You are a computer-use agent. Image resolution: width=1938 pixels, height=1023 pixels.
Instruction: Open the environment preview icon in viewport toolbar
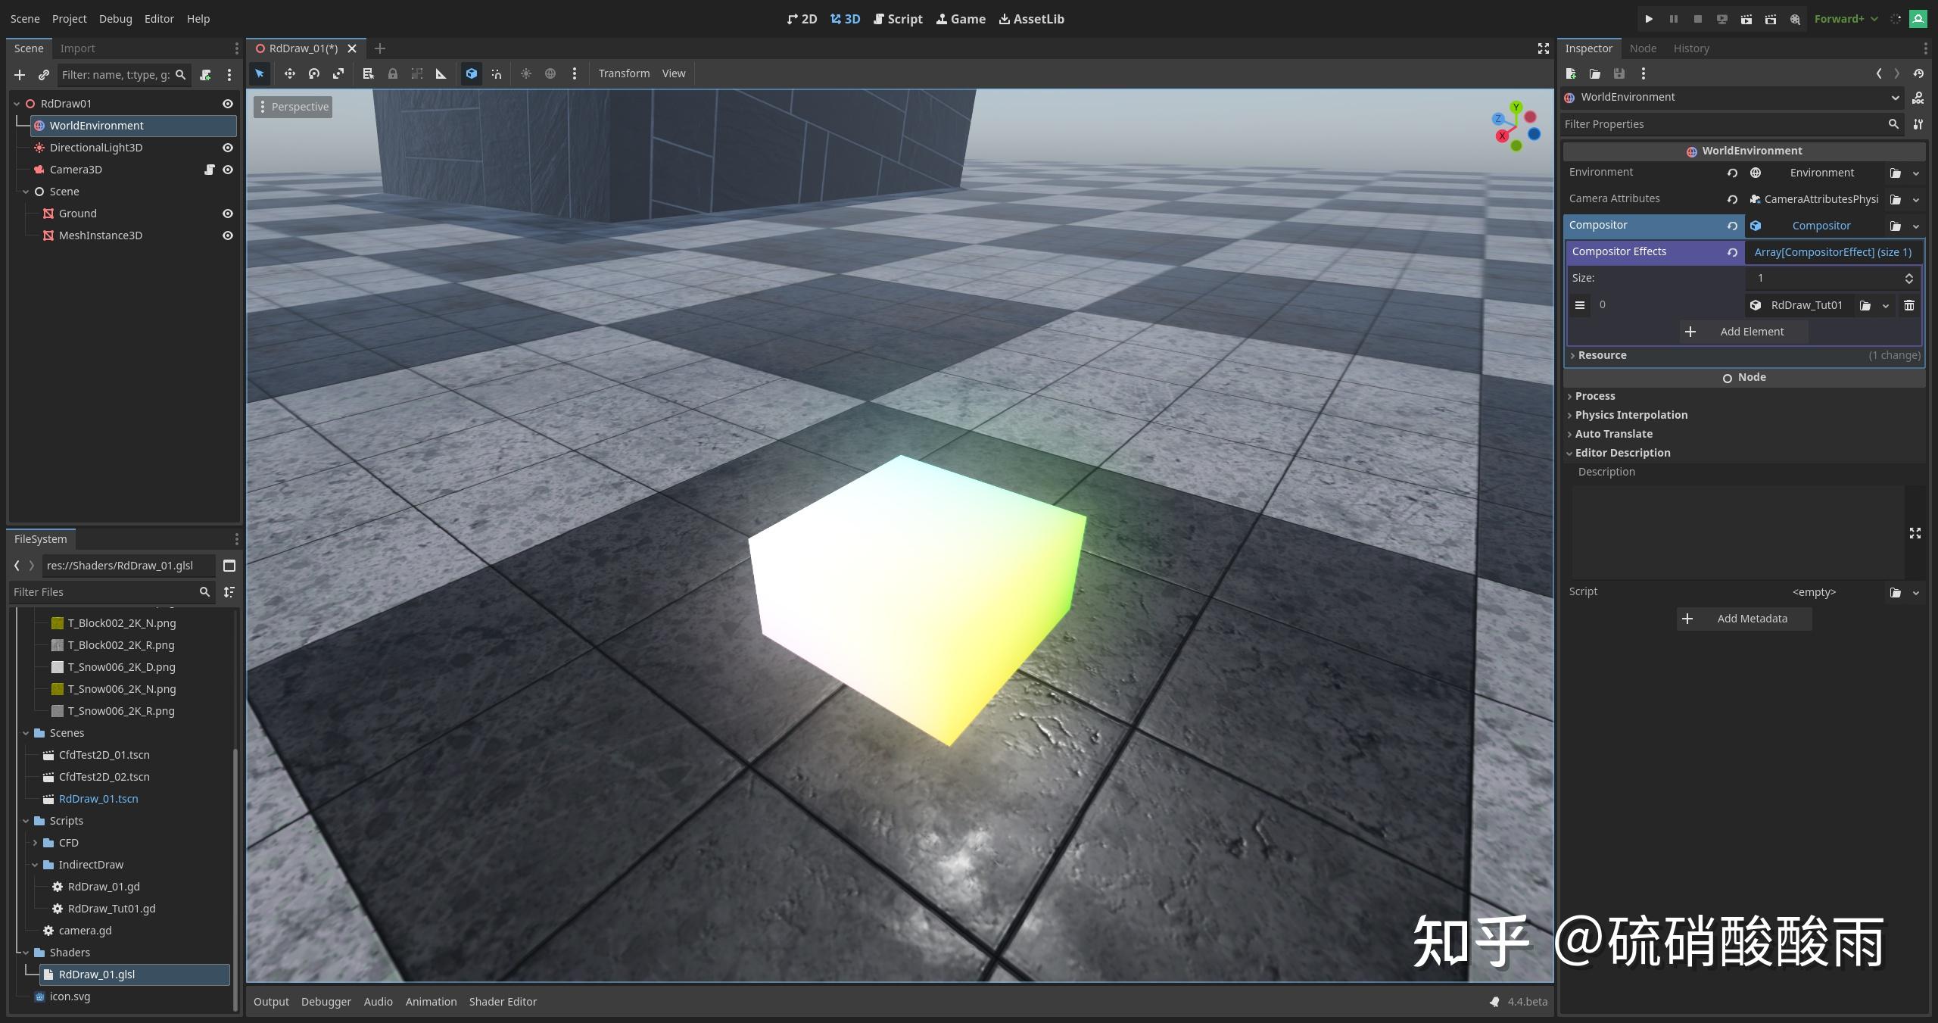point(550,73)
